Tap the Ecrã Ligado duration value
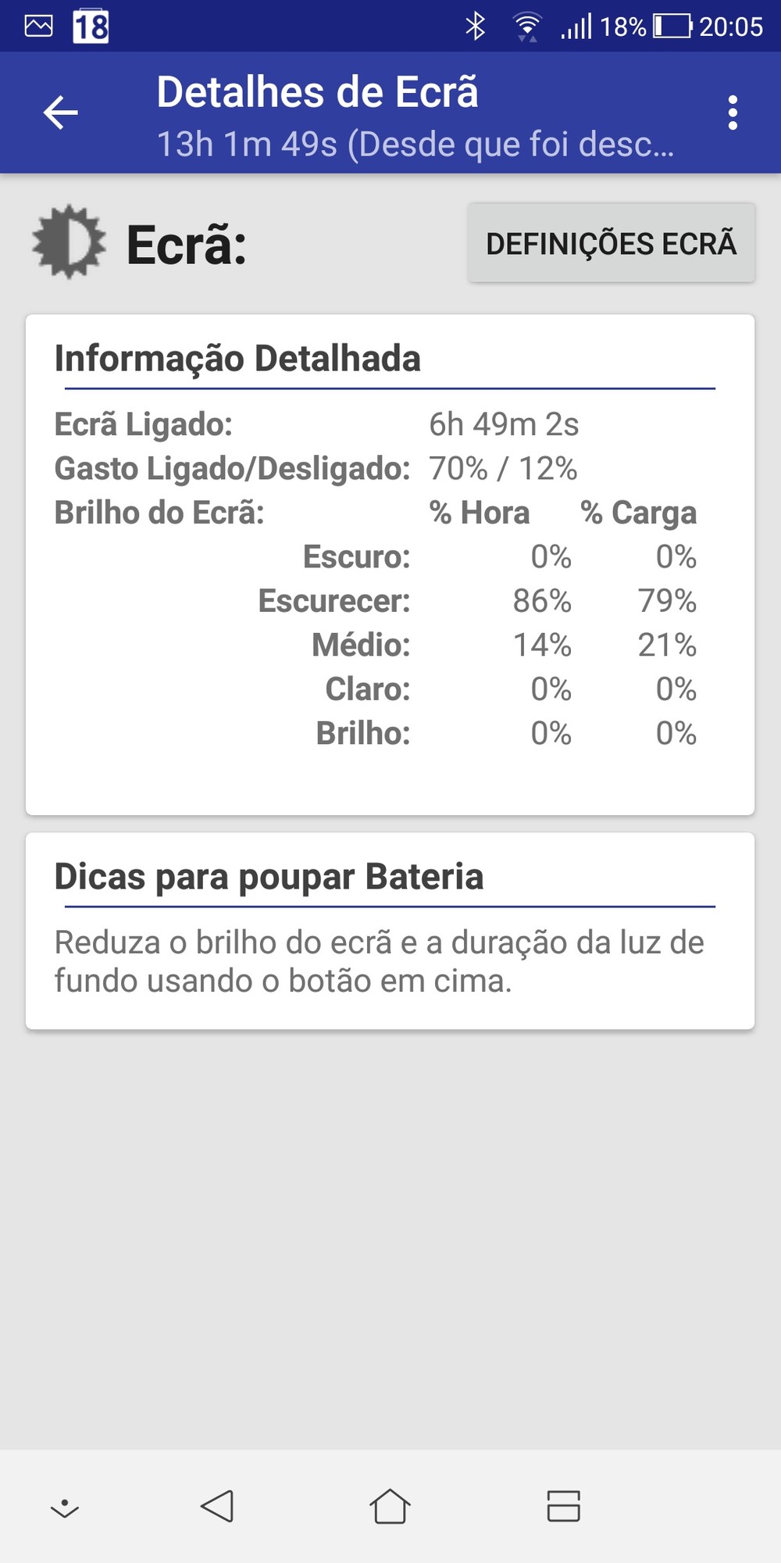 504,424
